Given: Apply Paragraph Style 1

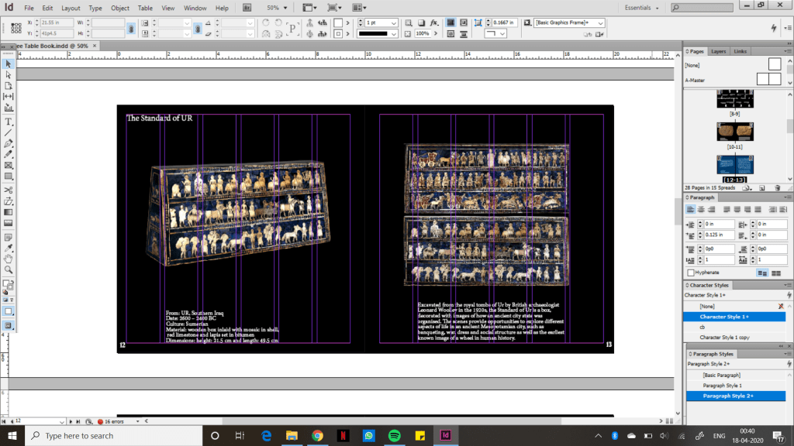Looking at the screenshot, I should click(722, 386).
